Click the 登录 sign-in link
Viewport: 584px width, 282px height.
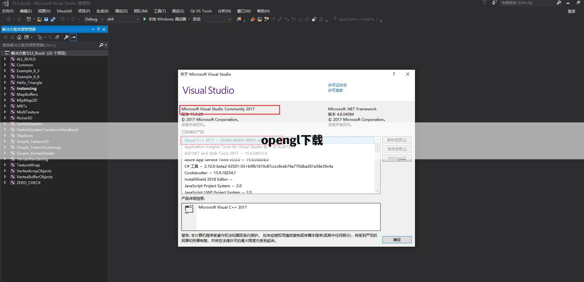(571, 11)
